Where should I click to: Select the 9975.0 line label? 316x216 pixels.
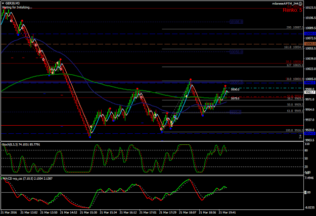point(235,98)
